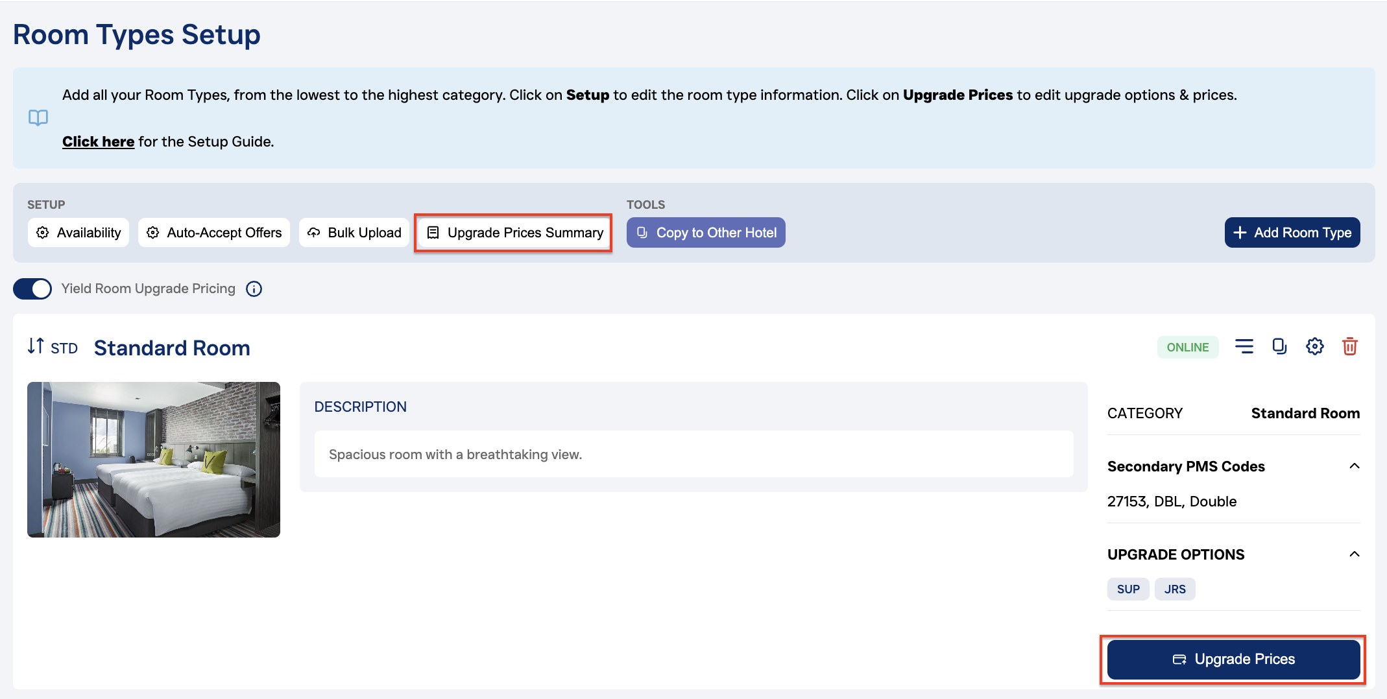Click the reorder arrows beside STD

coord(36,347)
